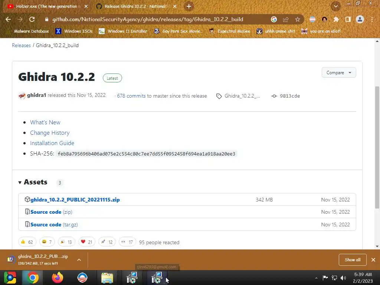This screenshot has height=285, width=380.
Task: Toggle the laugh reaction (7)
Action: 47,242
